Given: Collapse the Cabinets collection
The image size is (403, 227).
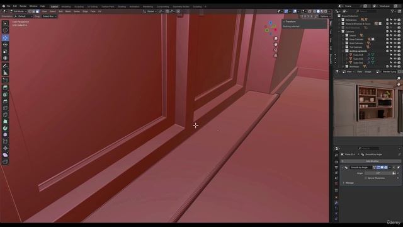Looking at the screenshot, I should [x=339, y=32].
